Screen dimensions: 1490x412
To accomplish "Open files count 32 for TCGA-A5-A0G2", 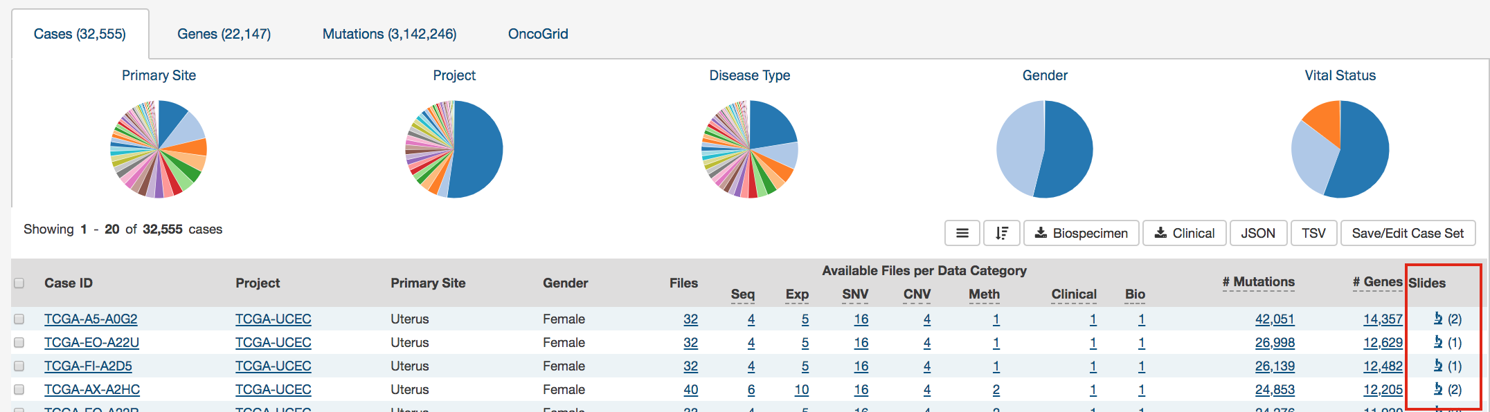I will point(691,319).
